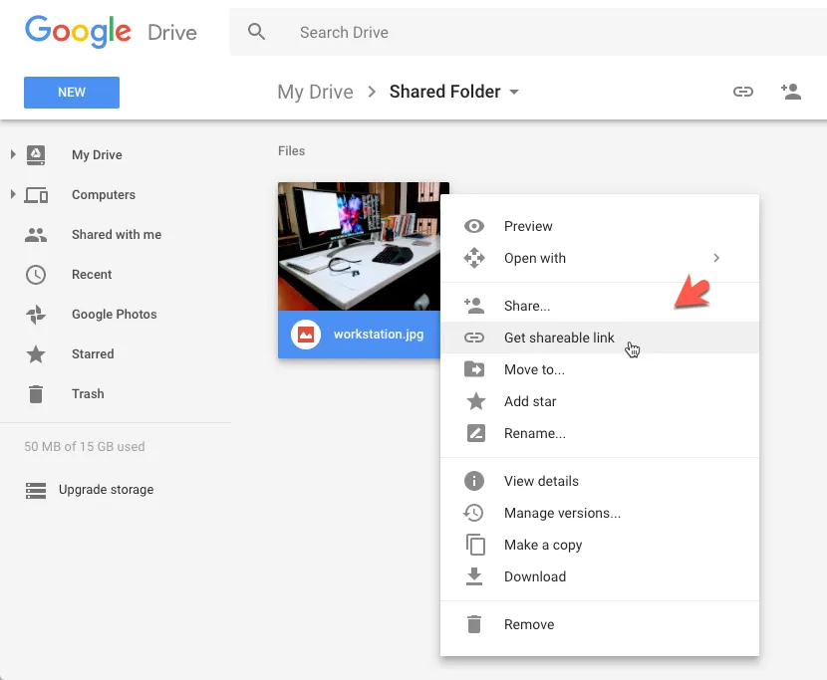Click the Starred star icon in sidebar
Image resolution: width=827 pixels, height=680 pixels.
coord(35,353)
